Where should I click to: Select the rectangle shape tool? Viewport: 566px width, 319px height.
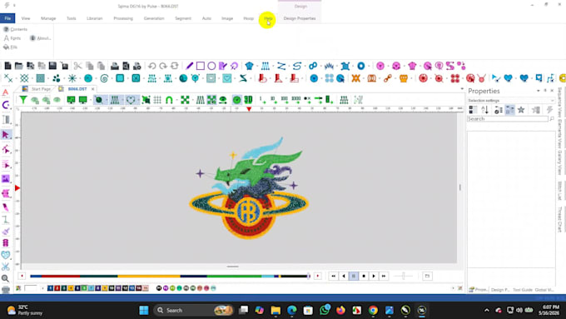(201, 66)
